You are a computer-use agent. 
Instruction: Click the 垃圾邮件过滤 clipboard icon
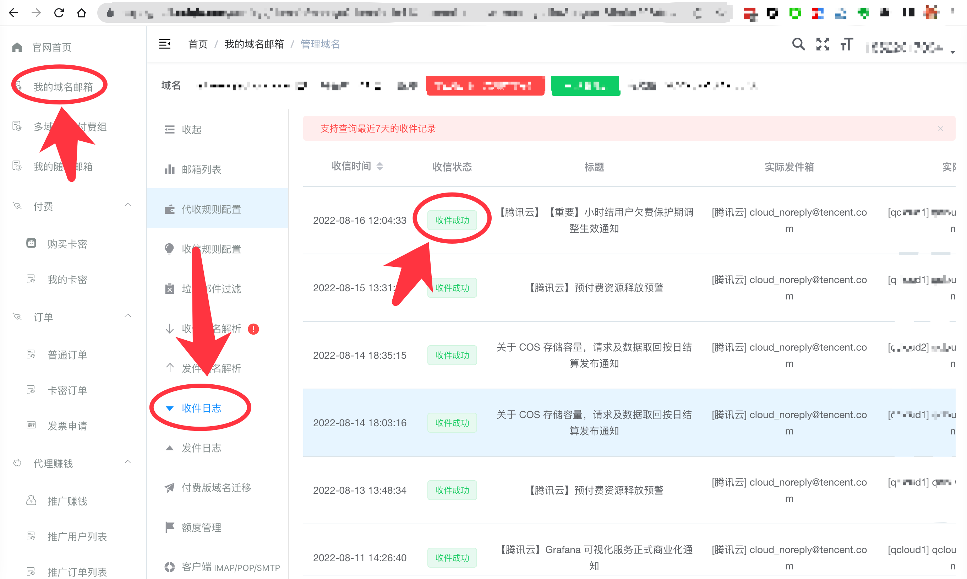point(169,289)
